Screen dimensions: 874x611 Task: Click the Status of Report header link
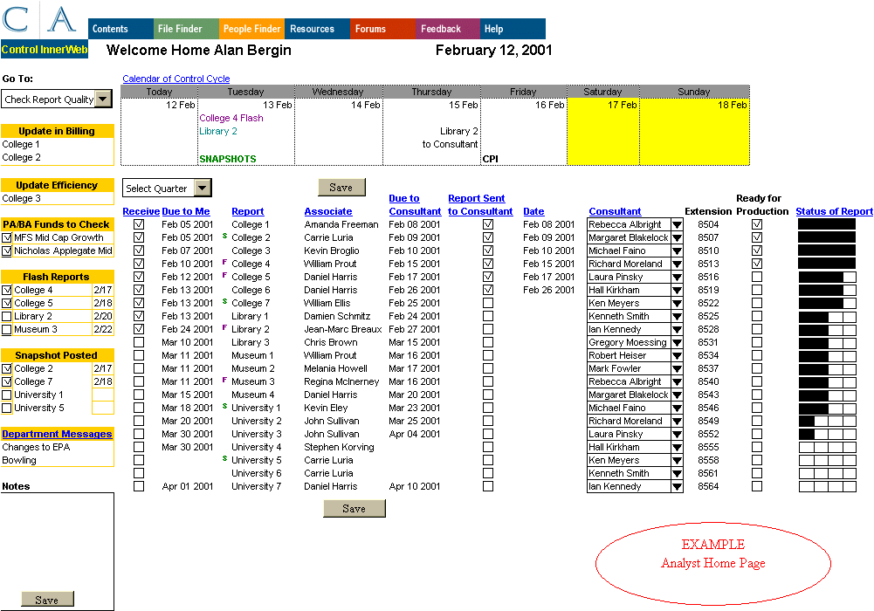point(834,211)
